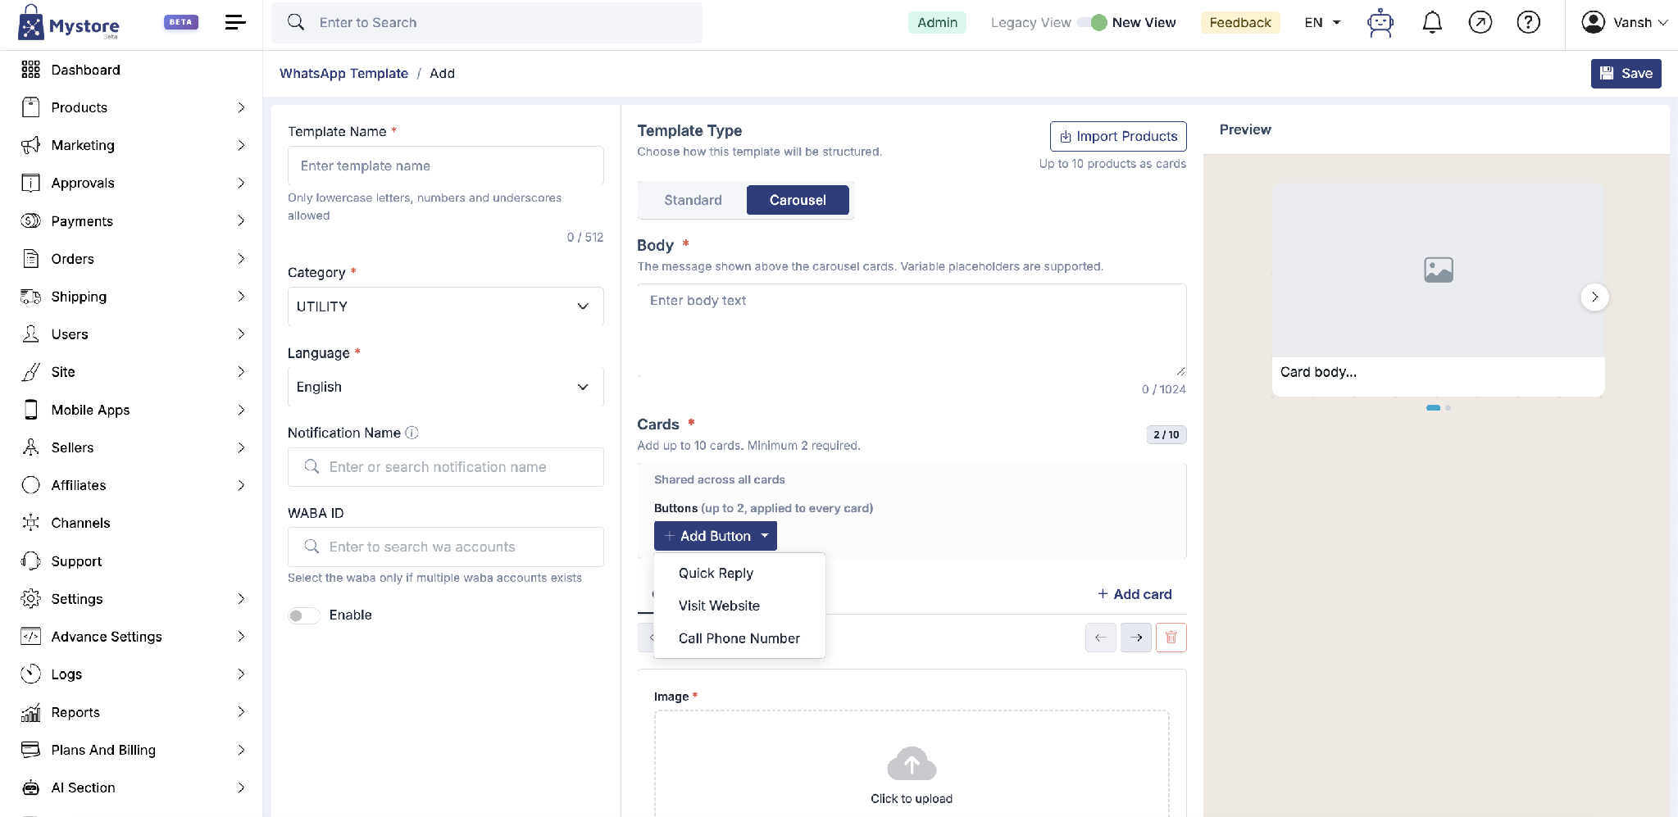Open the notifications bell
This screenshot has height=817, width=1678.
pyautogui.click(x=1432, y=23)
